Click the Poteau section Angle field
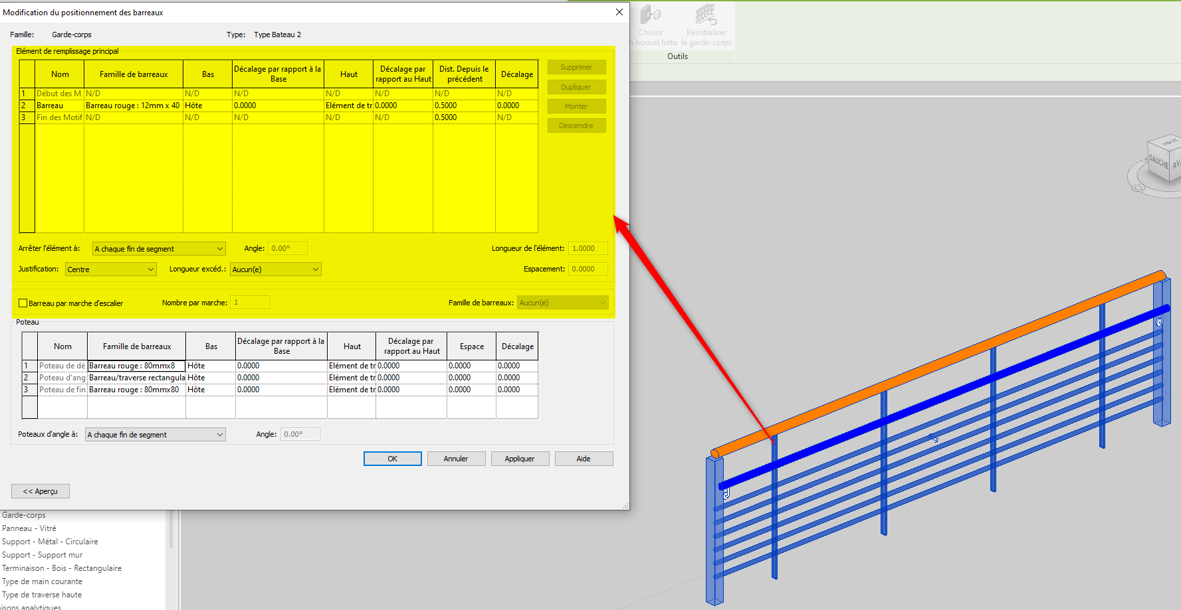 click(x=300, y=434)
